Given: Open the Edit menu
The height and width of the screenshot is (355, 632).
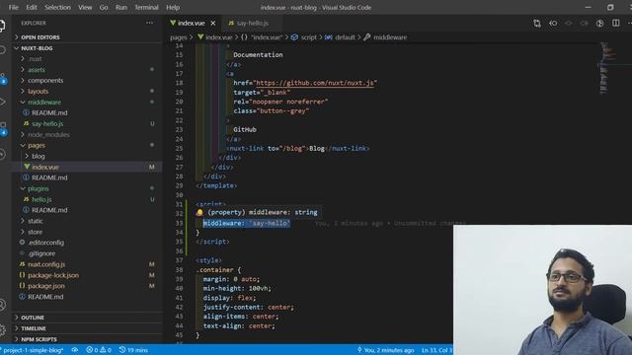Looking at the screenshot, I should point(32,7).
